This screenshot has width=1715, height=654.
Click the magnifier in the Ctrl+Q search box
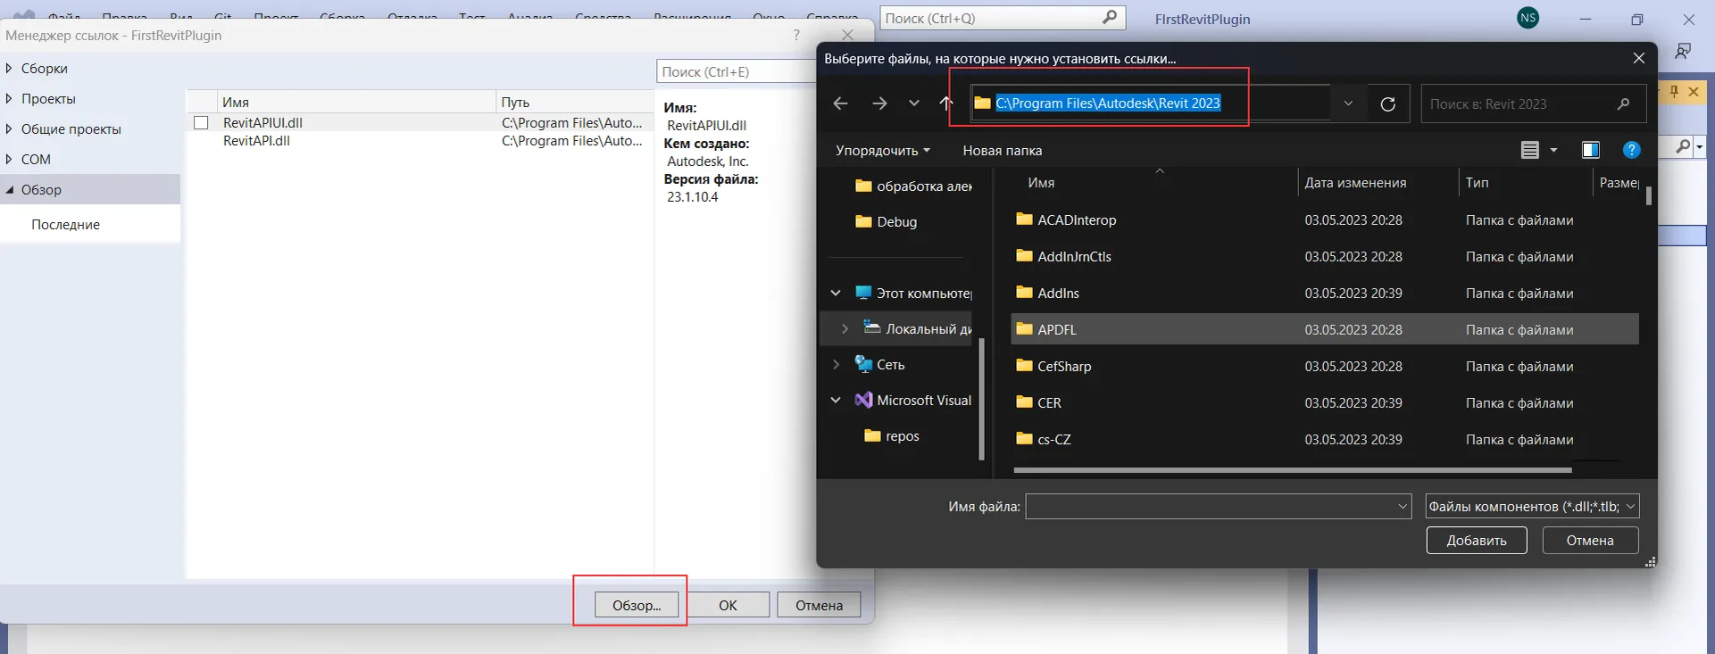pos(1110,18)
